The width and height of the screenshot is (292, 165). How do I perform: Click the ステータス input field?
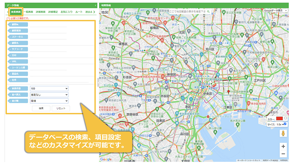point(48,37)
